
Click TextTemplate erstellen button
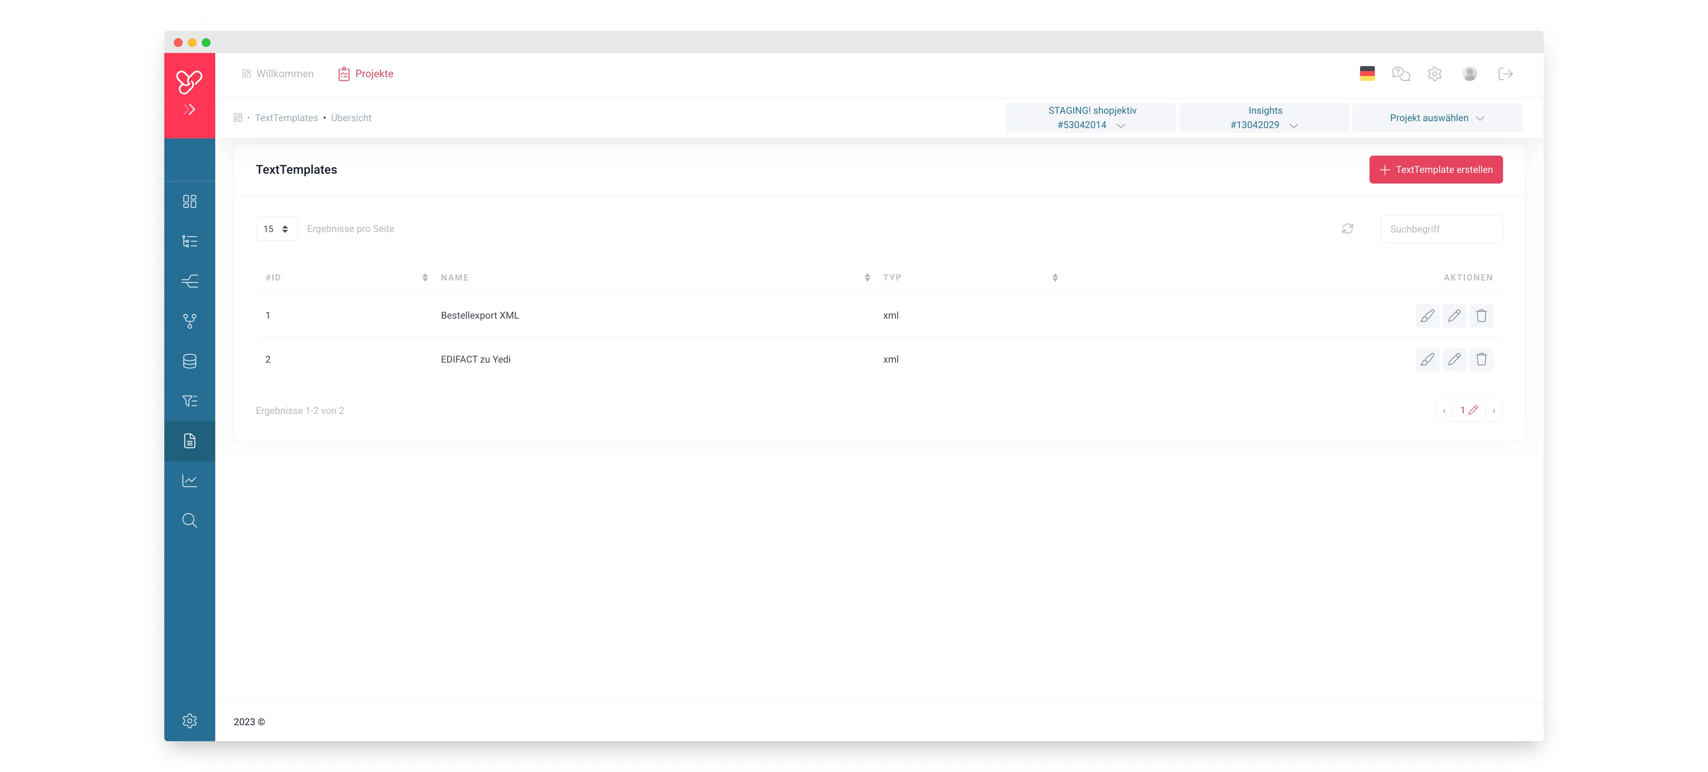pos(1436,170)
